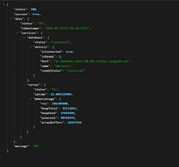This screenshot has width=179, height=167.
Task: Select the name value "edulearn"
Action: [62, 66]
